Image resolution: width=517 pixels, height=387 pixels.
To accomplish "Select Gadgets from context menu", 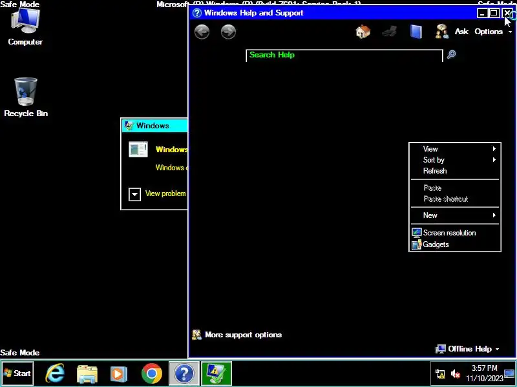I will [455, 244].
